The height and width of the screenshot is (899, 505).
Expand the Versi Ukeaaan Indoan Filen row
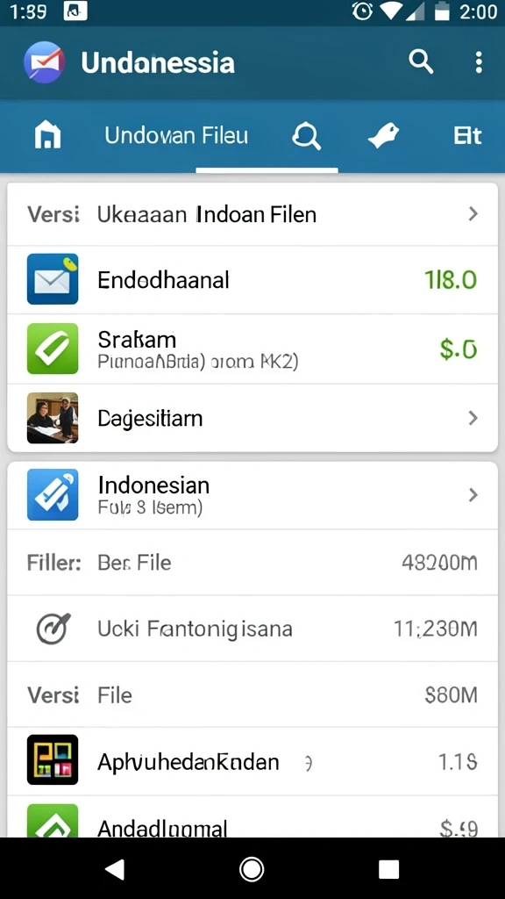tap(252, 214)
